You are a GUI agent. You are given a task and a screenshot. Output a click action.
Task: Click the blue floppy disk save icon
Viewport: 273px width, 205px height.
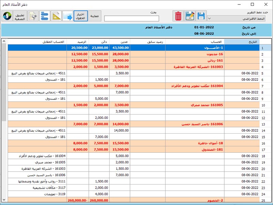[x=201, y=16]
